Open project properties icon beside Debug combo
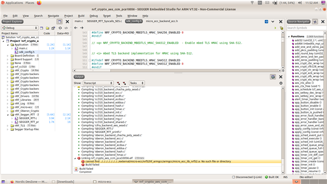 41,28
